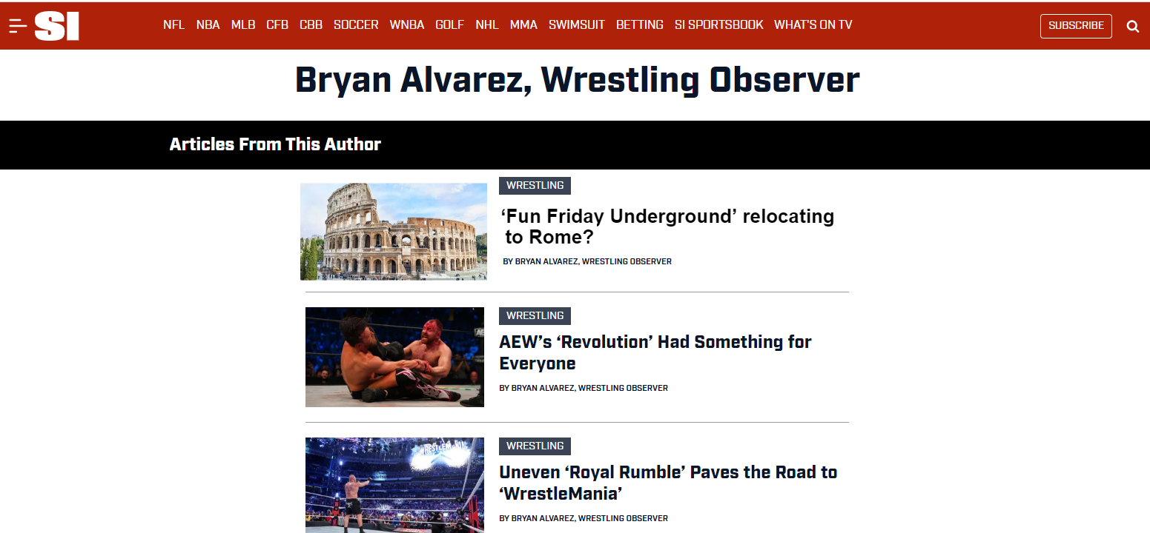This screenshot has height=533, width=1150.
Task: Open the hamburger menu icon
Action: (x=18, y=25)
